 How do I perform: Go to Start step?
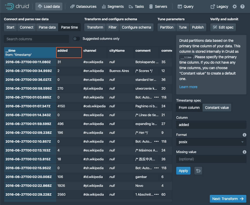tap(10, 27)
